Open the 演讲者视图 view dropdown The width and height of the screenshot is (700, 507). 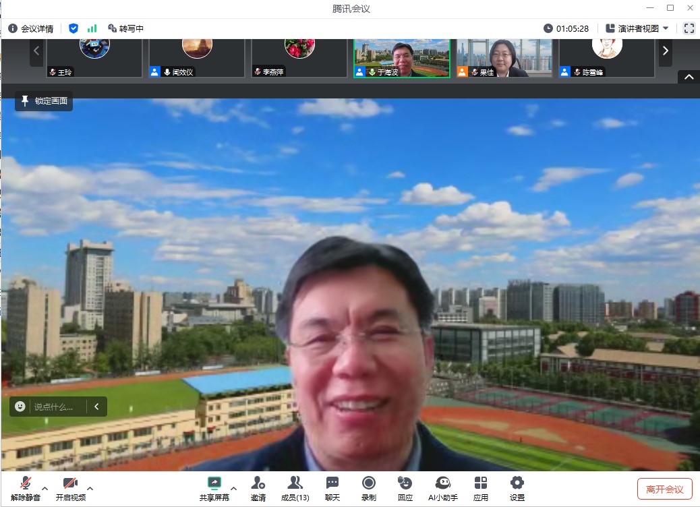point(637,28)
